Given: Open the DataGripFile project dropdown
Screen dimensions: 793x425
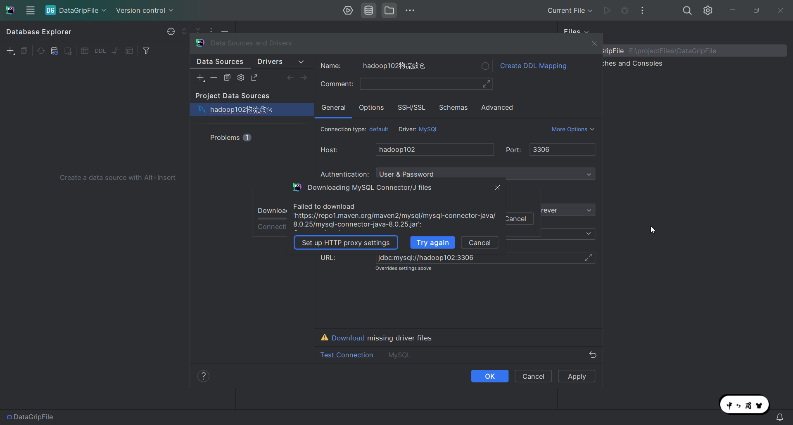Looking at the screenshot, I should 76,10.
